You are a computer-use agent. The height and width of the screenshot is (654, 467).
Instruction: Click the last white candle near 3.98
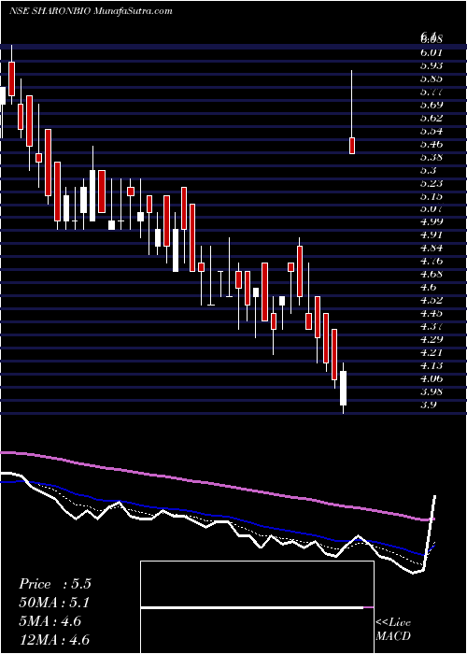pyautogui.click(x=343, y=388)
